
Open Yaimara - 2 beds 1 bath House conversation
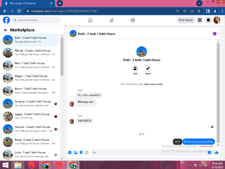click(x=30, y=129)
